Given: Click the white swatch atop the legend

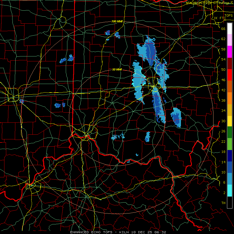Looking at the screenshot, I should [230, 29].
